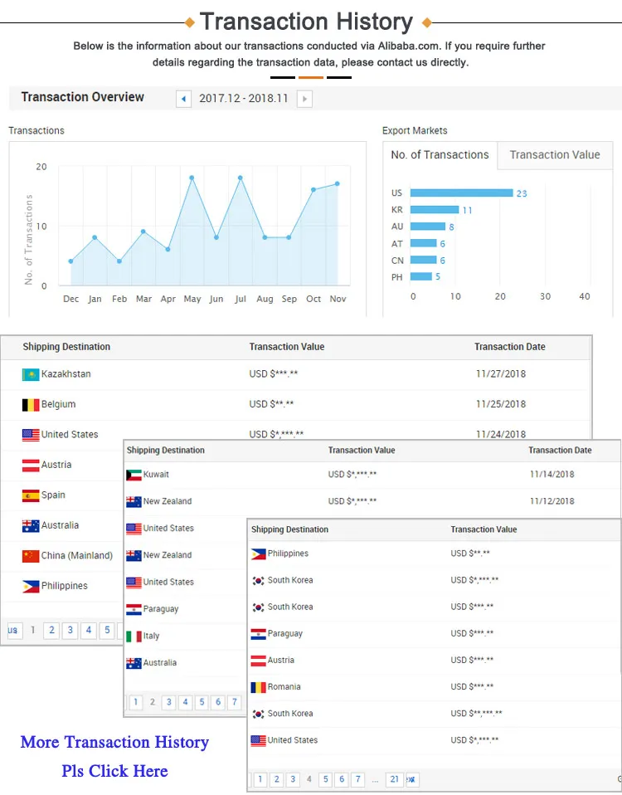Click the Spain flag icon
The image size is (622, 795).
31,495
